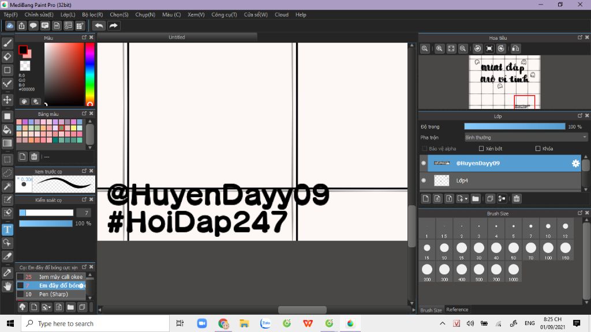Viewport: 591px width, 332px height.
Task: Open Zalo from the taskbar
Action: [x=265, y=323]
